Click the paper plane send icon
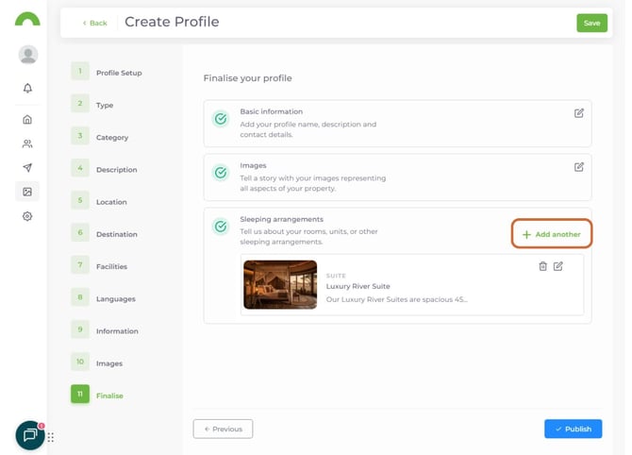This screenshot has height=455, width=632. tap(27, 168)
